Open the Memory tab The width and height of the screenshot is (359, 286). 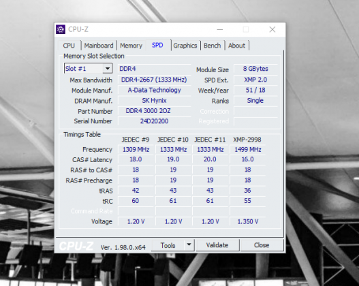coord(131,46)
